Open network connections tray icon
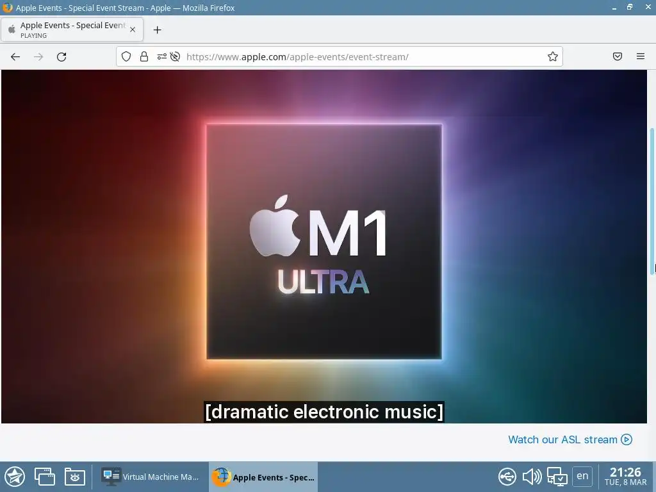Viewport: 656px width, 492px height. pos(557,477)
